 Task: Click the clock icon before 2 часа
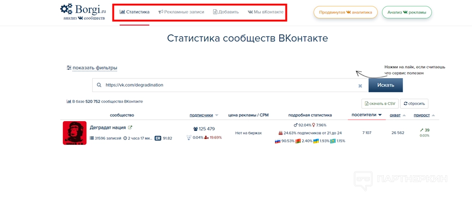125,138
